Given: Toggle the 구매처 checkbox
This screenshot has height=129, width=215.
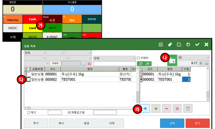Looking at the screenshot, I should click(138, 58).
